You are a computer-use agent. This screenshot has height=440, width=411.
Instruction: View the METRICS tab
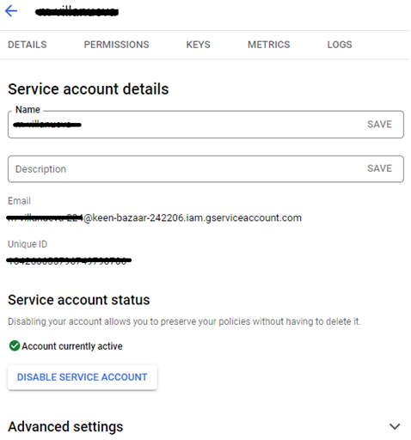click(x=269, y=45)
